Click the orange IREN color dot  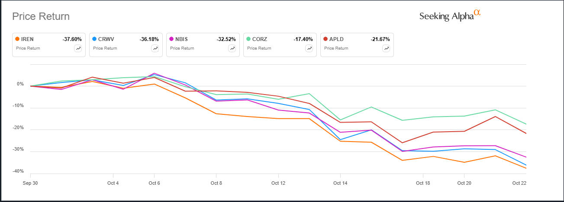point(17,39)
